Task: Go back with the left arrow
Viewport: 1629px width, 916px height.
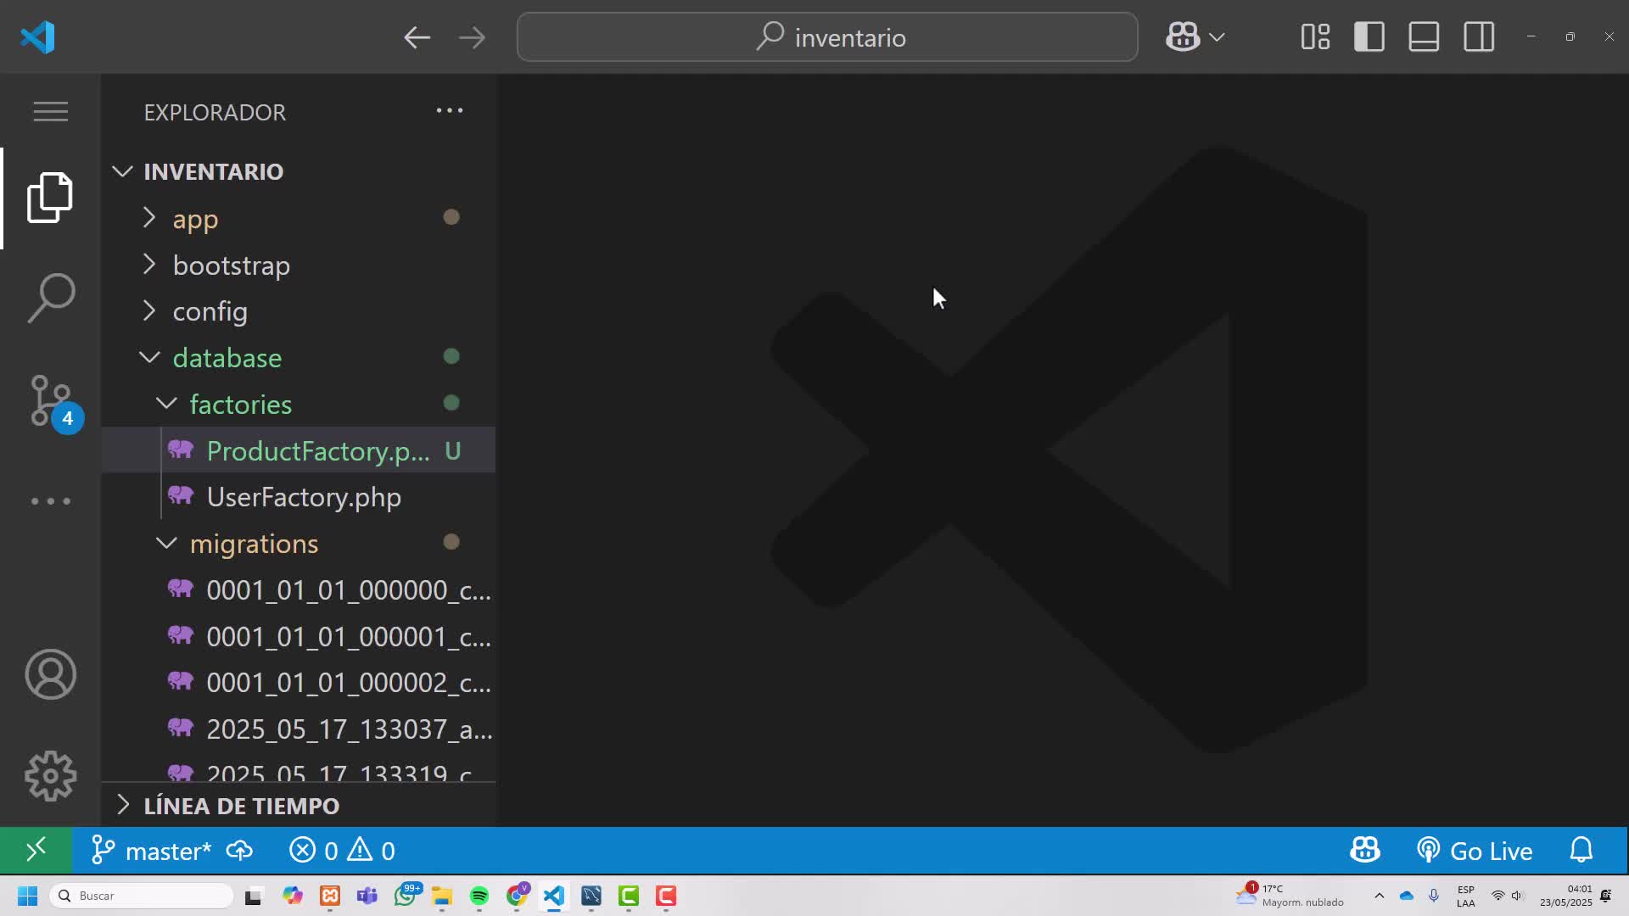Action: click(417, 37)
